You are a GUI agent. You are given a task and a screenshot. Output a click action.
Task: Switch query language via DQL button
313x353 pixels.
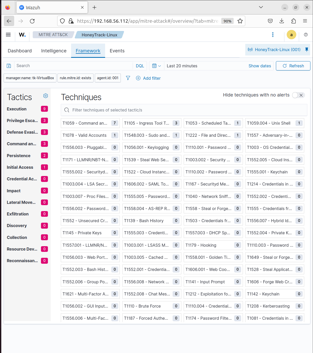click(x=140, y=66)
